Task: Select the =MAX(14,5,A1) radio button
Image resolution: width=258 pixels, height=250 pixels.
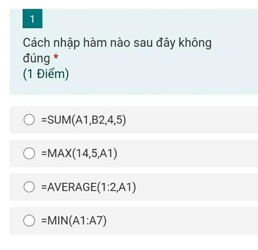Action: 29,154
